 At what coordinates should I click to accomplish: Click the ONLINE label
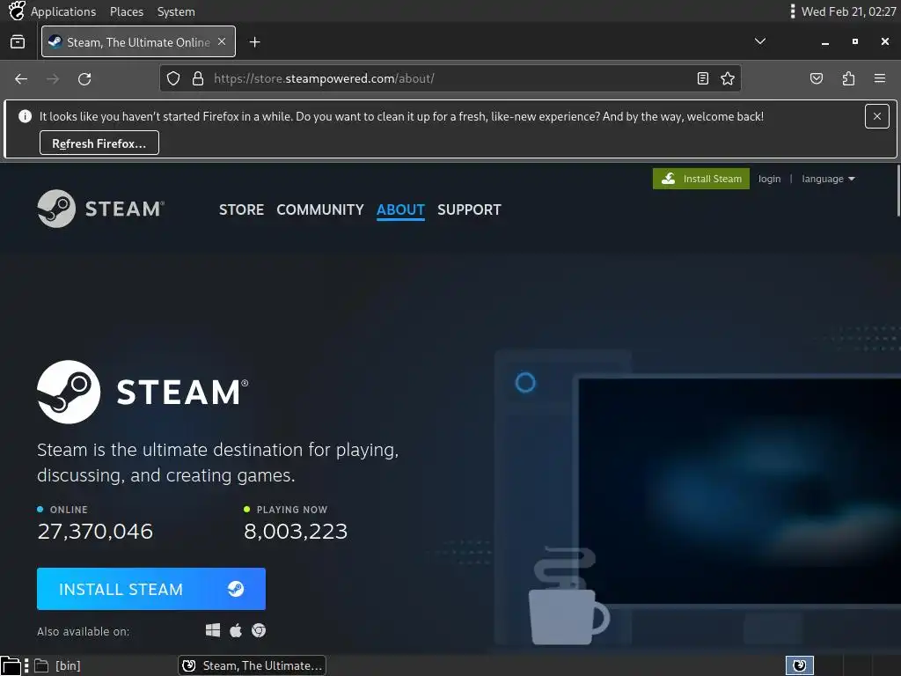click(69, 510)
